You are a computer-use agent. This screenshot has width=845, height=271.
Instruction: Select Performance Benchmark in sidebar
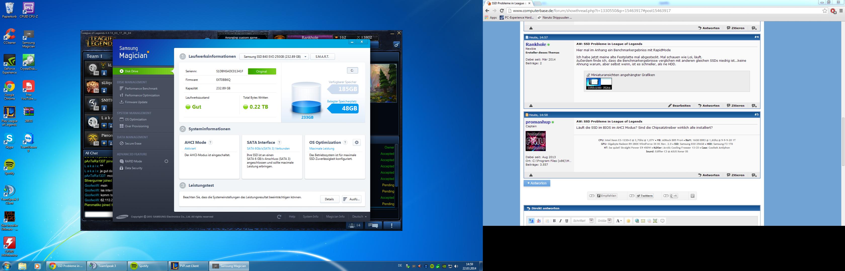coord(141,89)
